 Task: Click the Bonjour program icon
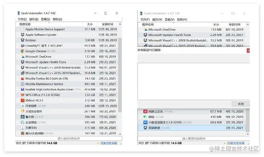22,40
